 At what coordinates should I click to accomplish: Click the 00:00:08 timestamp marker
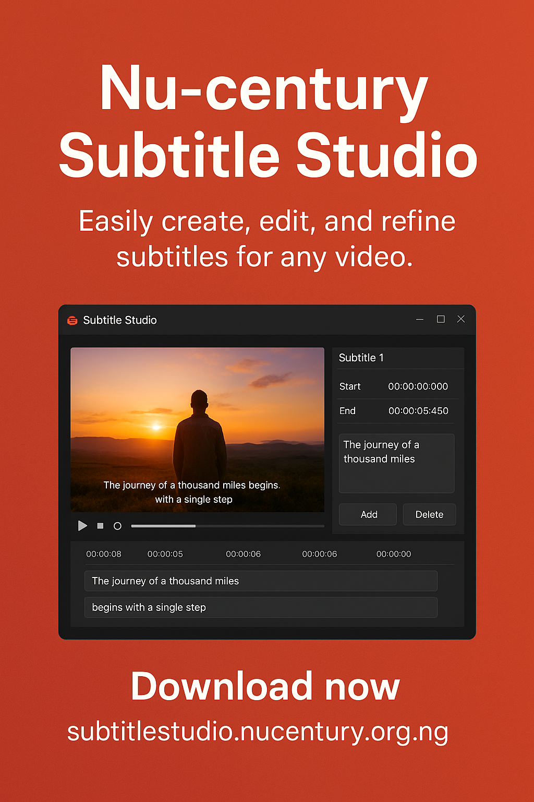click(104, 553)
